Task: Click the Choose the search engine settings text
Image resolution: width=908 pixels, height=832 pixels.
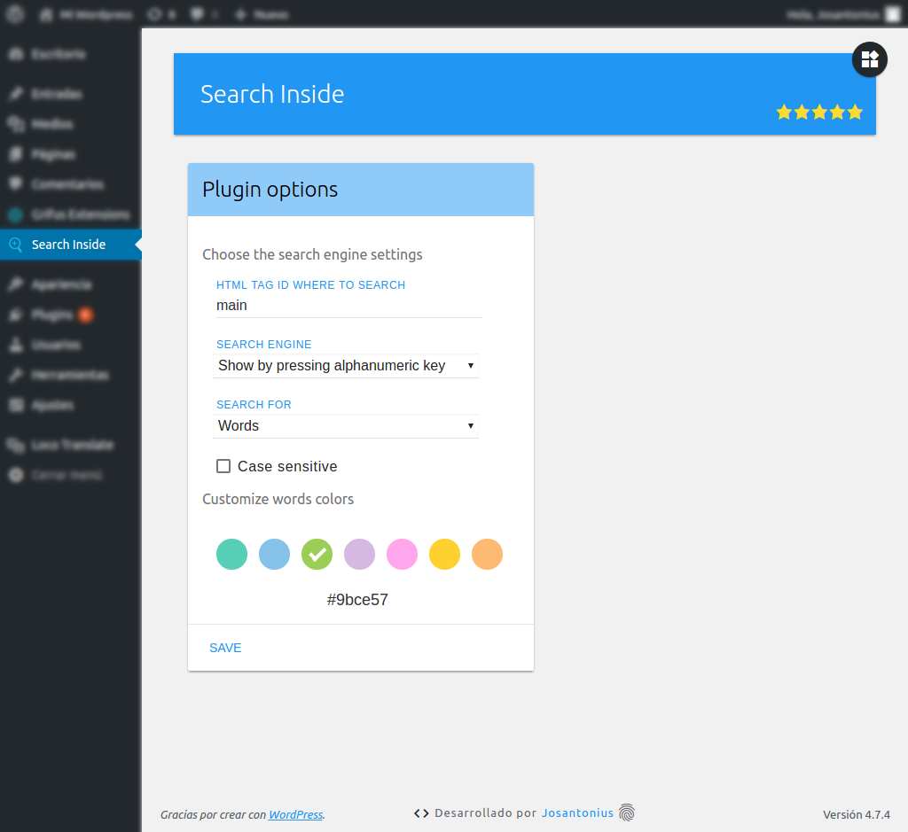Action: [312, 254]
